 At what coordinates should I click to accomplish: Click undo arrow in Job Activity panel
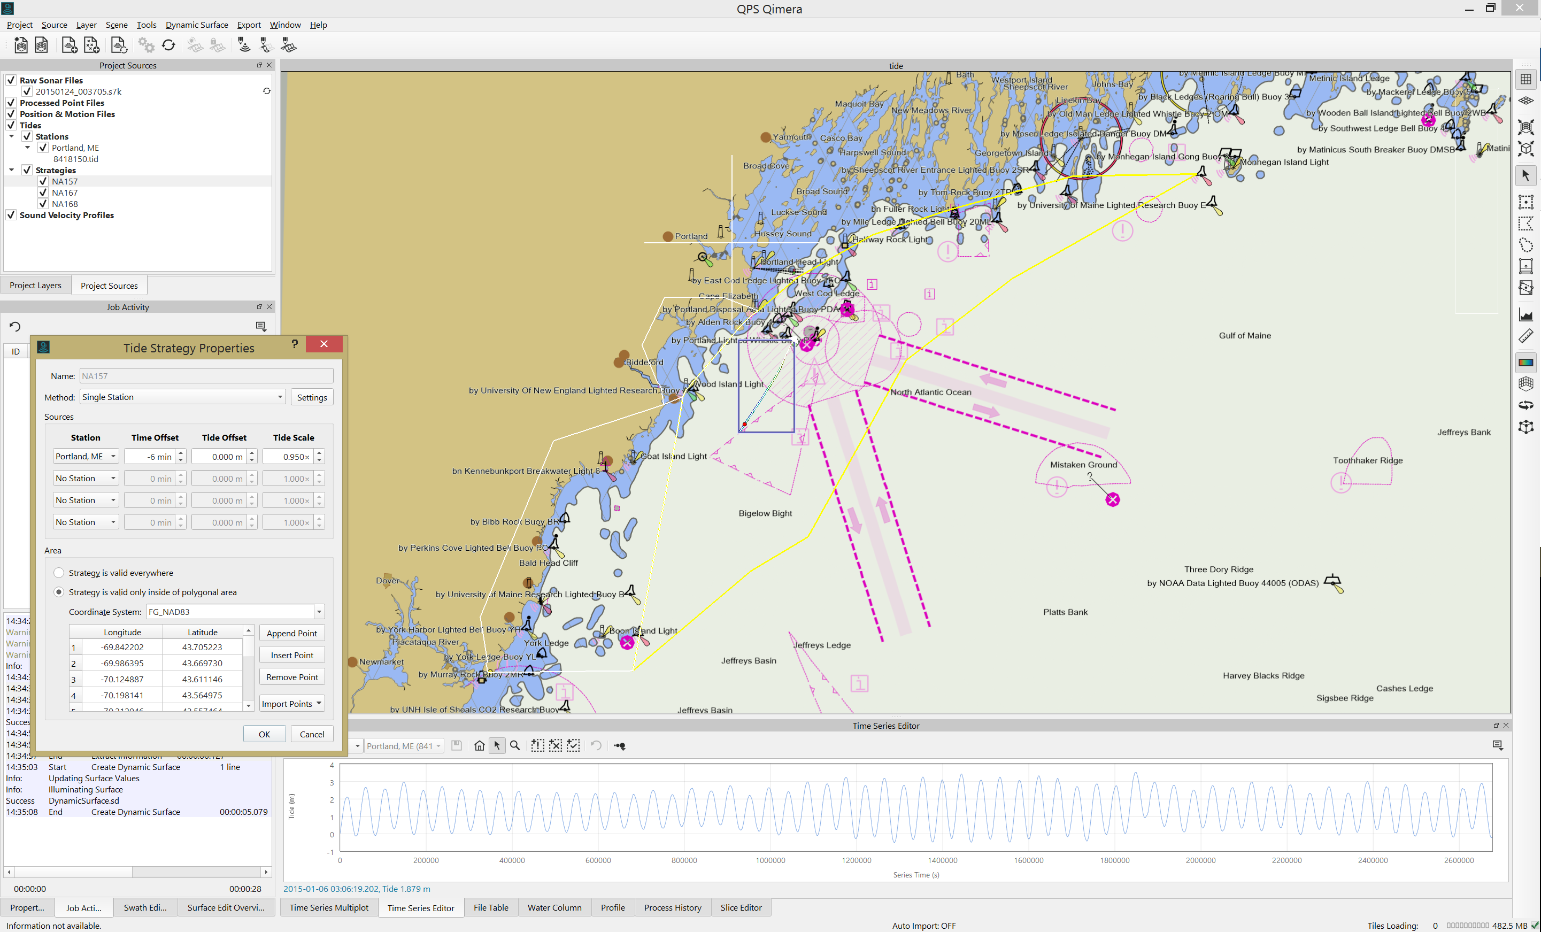(x=15, y=327)
